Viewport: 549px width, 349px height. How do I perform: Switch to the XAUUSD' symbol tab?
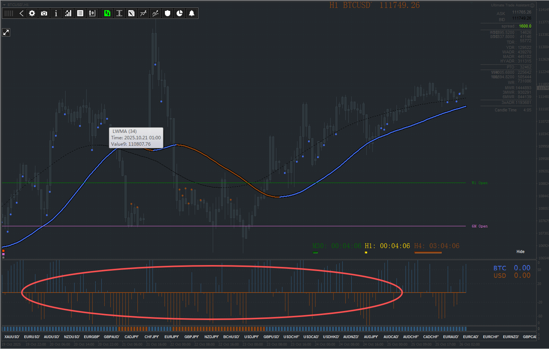coord(12,337)
